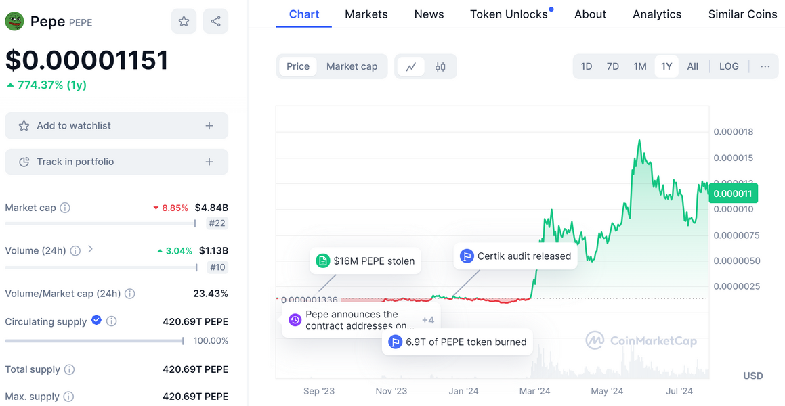Image resolution: width=785 pixels, height=406 pixels.
Task: Select the All time range button
Action: click(x=692, y=66)
